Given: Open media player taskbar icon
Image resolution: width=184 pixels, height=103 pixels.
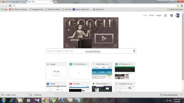Looking at the screenshot, I should [28, 100].
